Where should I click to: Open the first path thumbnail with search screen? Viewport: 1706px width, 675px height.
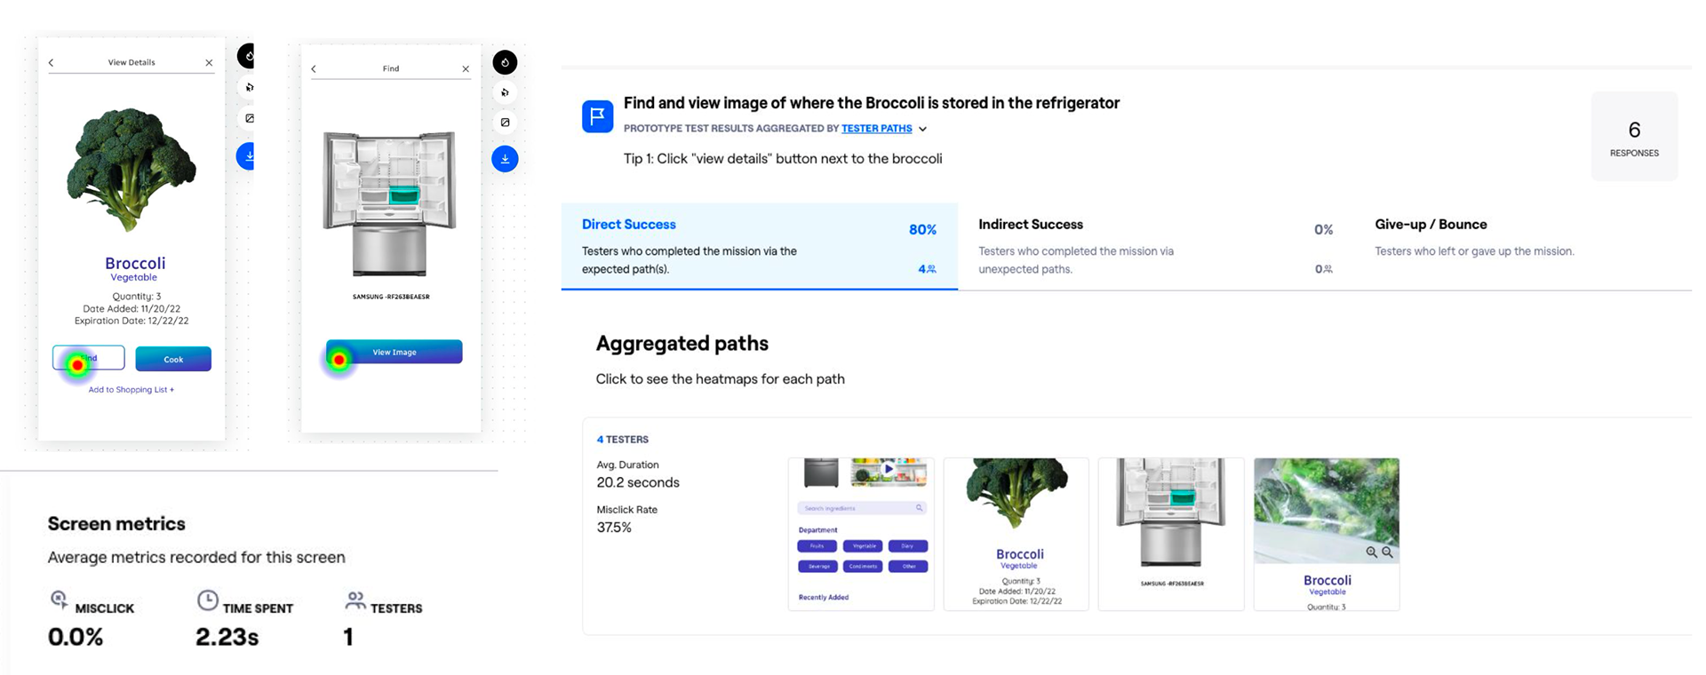(x=861, y=534)
